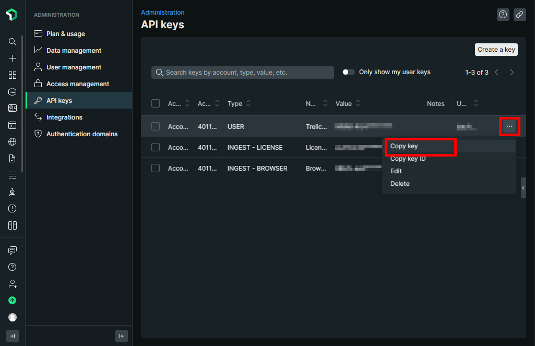Open Access management section
The height and width of the screenshot is (346, 535).
(79, 83)
